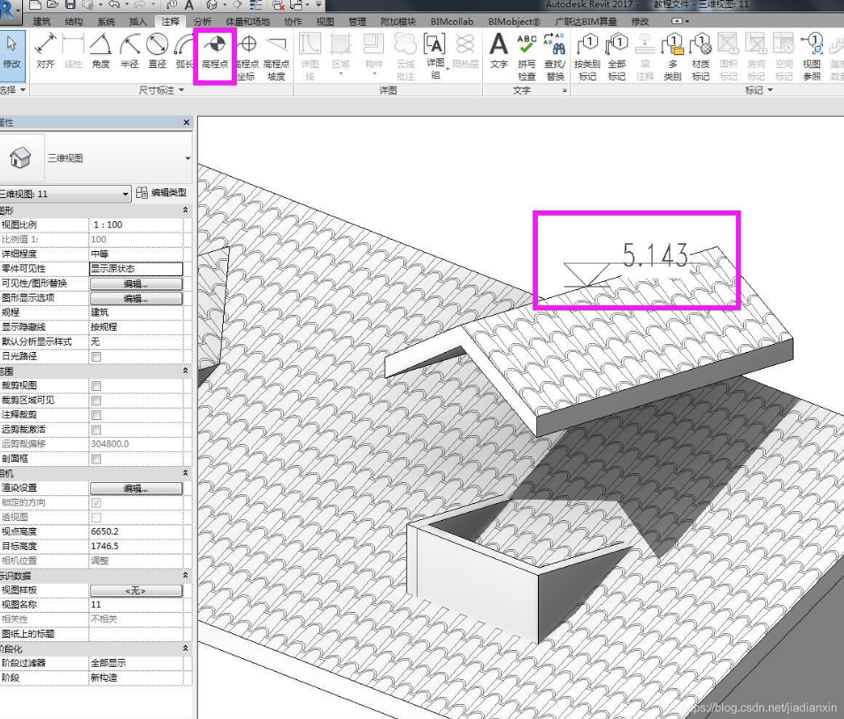Switch to the 视图 ribbon tab
Viewport: 844px width, 719px height.
pyautogui.click(x=325, y=21)
